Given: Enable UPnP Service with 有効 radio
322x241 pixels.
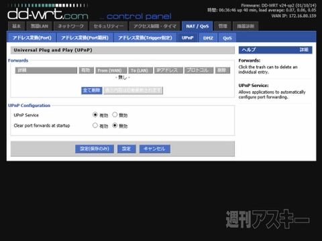Looking at the screenshot, I should (x=95, y=114).
